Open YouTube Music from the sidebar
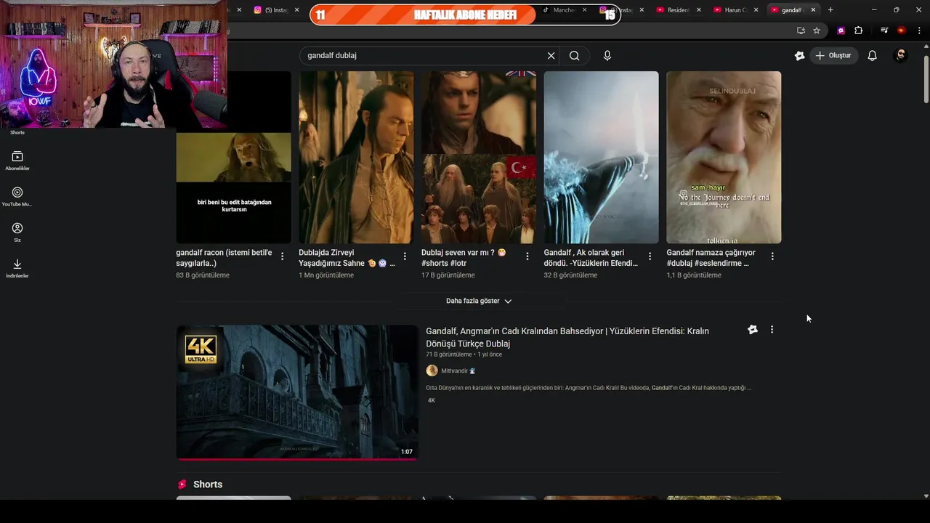 click(x=17, y=196)
